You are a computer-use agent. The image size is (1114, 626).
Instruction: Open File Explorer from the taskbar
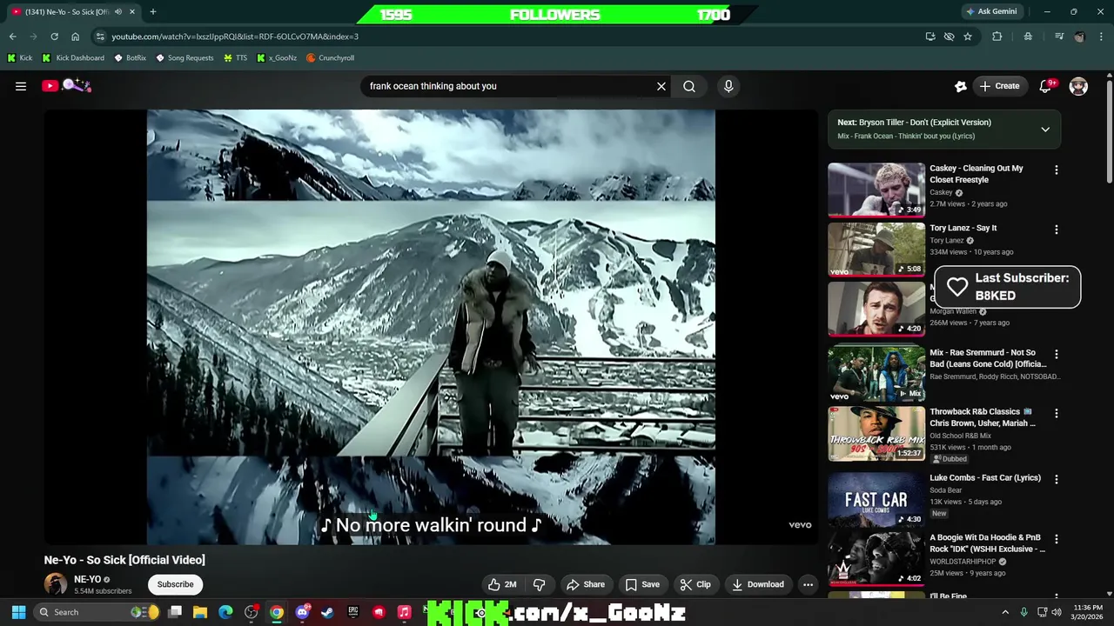[x=200, y=612]
